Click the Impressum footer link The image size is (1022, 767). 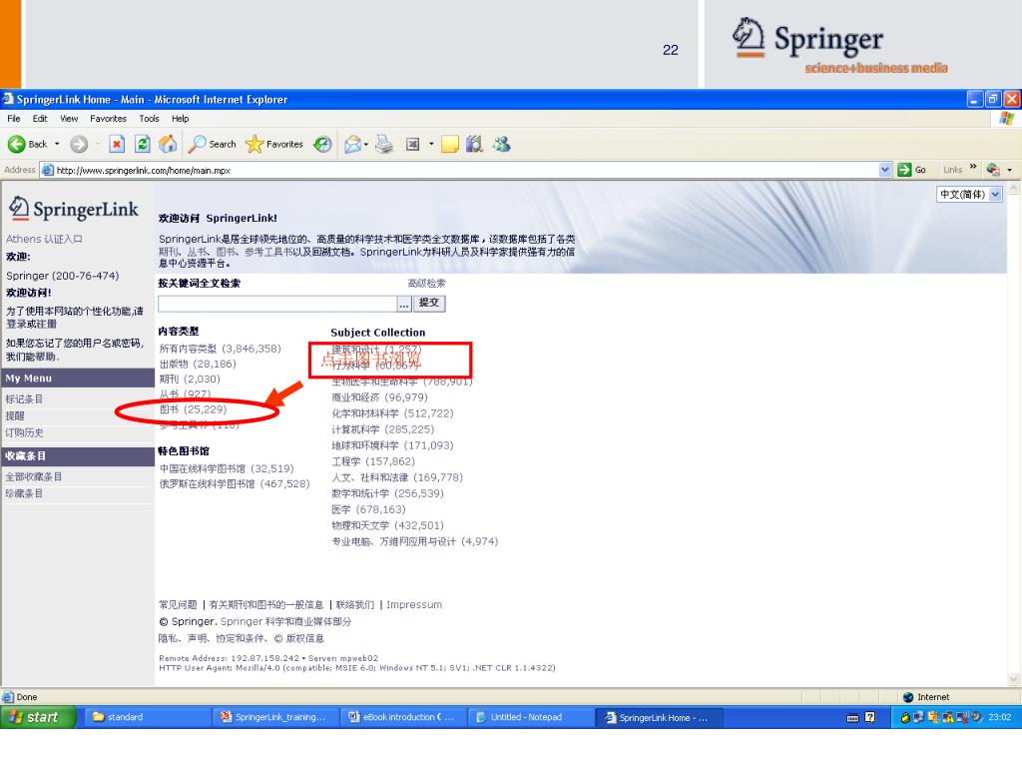coord(414,604)
